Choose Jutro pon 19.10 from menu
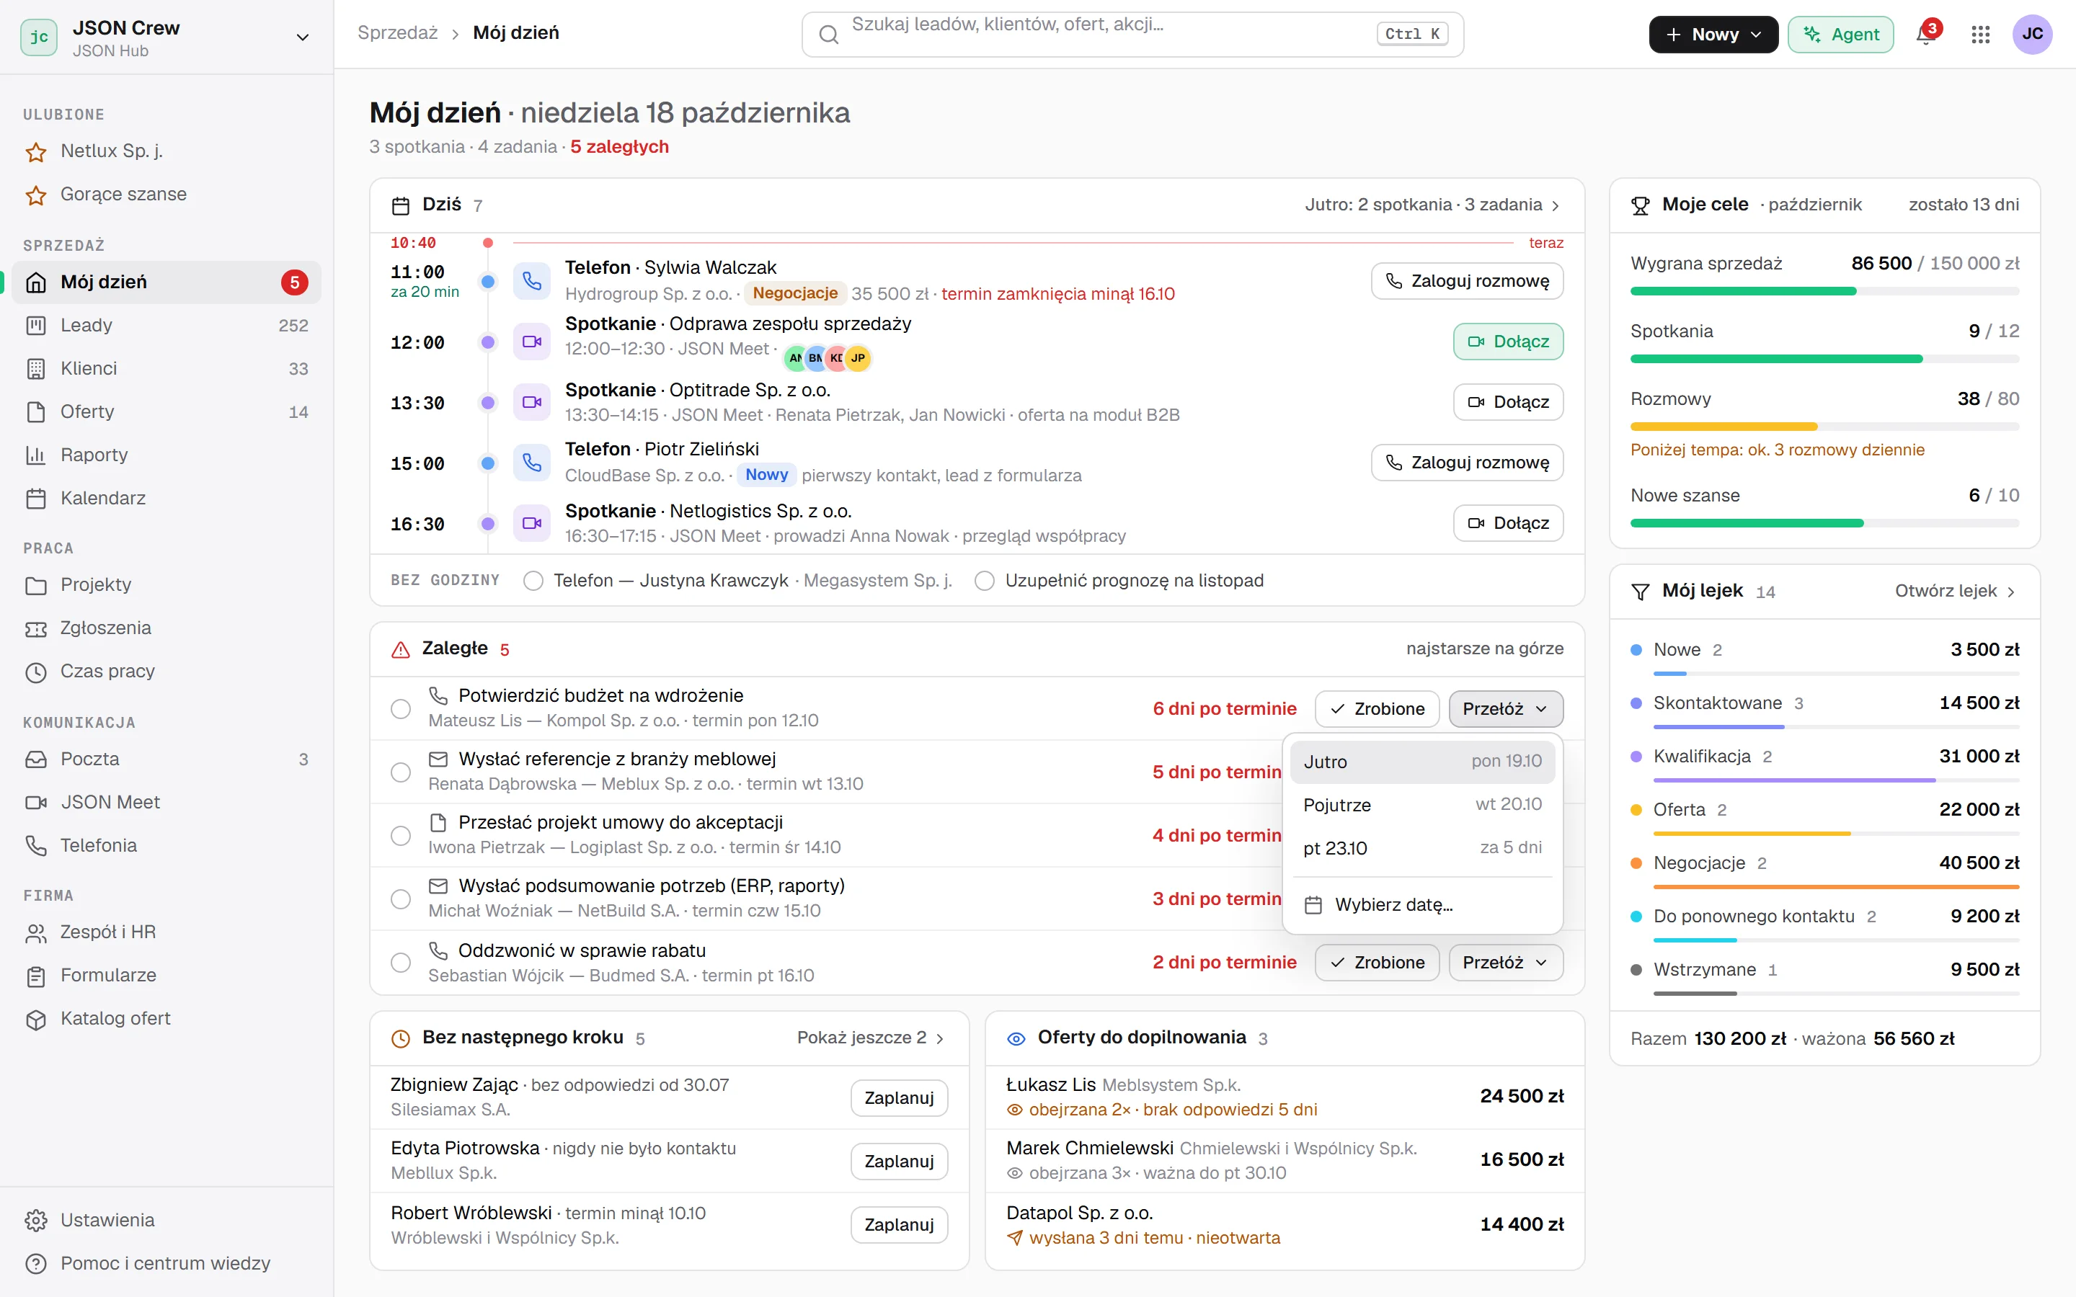 [1422, 762]
